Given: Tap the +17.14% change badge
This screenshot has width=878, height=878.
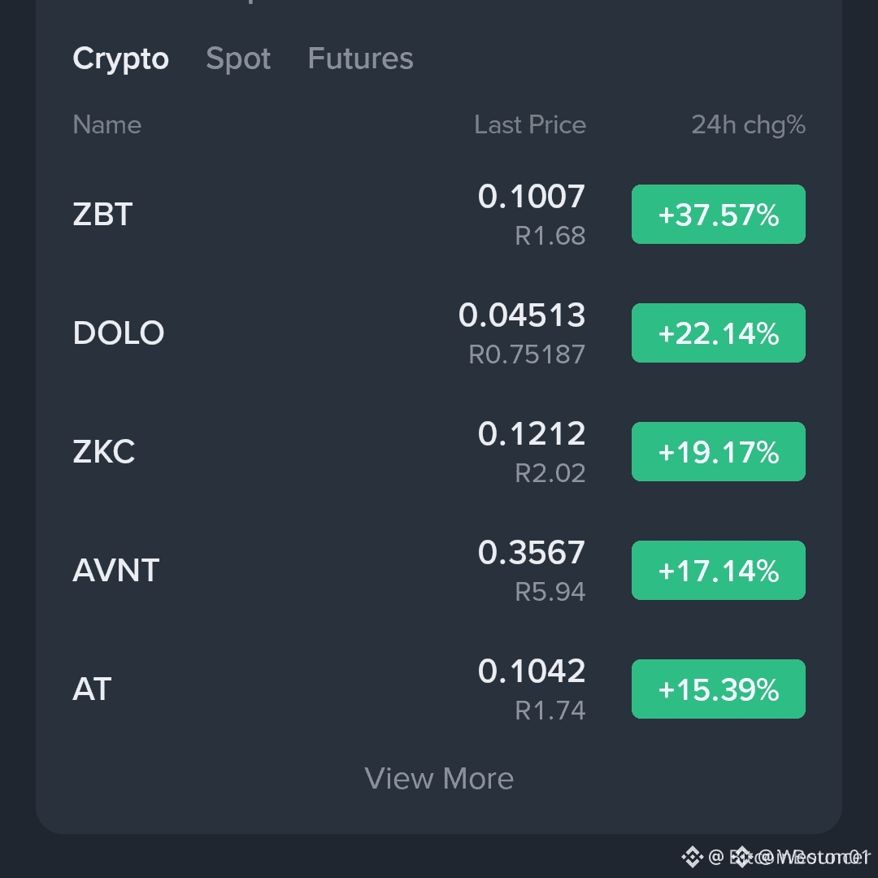Looking at the screenshot, I should [x=719, y=571].
